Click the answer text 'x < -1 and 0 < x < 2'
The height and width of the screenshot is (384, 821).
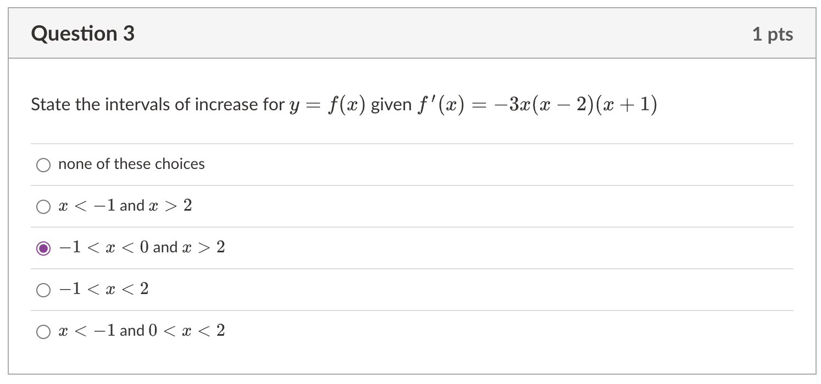(x=141, y=331)
